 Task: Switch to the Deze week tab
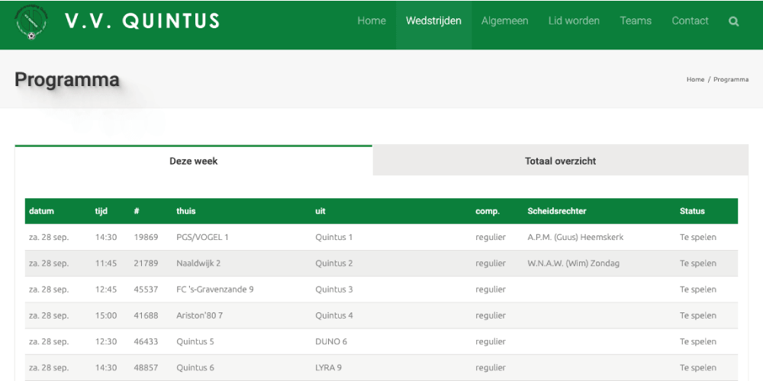[194, 161]
